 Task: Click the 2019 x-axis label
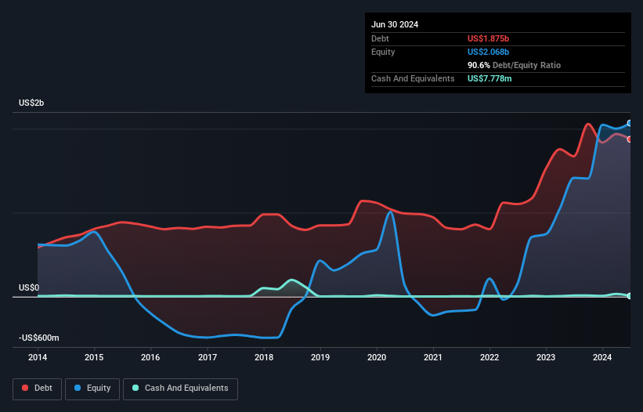[x=320, y=357]
